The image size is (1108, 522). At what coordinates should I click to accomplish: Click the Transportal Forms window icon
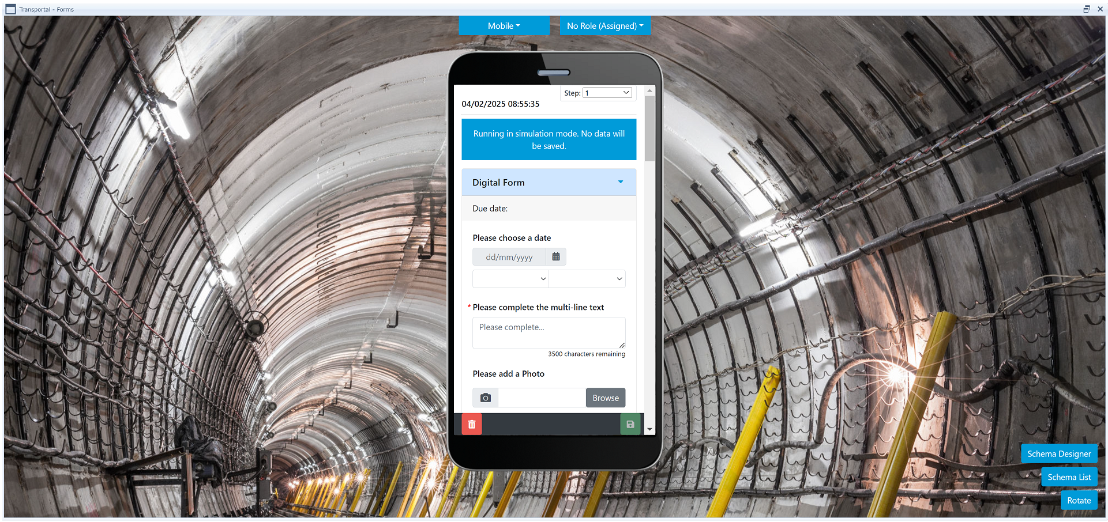click(10, 9)
